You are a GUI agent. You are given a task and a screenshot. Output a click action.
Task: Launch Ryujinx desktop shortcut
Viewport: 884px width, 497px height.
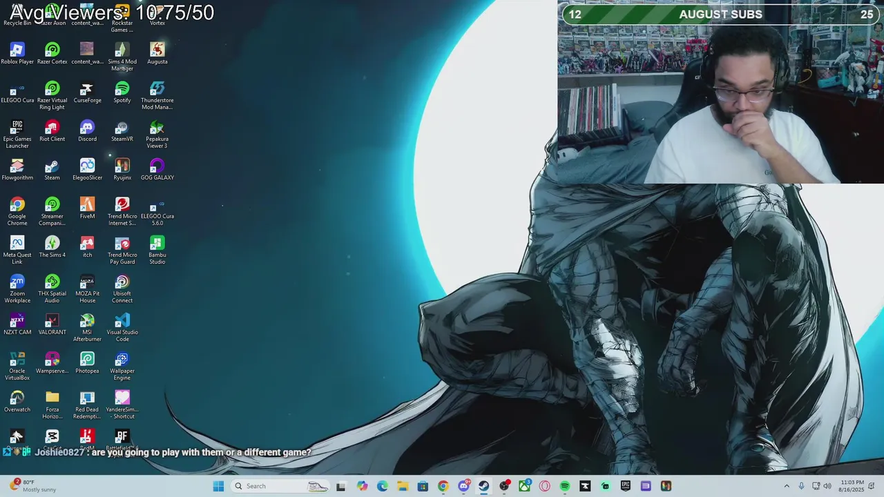pos(122,170)
